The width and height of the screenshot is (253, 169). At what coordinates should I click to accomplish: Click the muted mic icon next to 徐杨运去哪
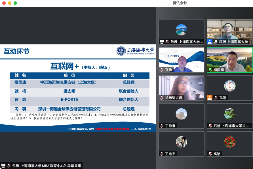(x=162, y=98)
